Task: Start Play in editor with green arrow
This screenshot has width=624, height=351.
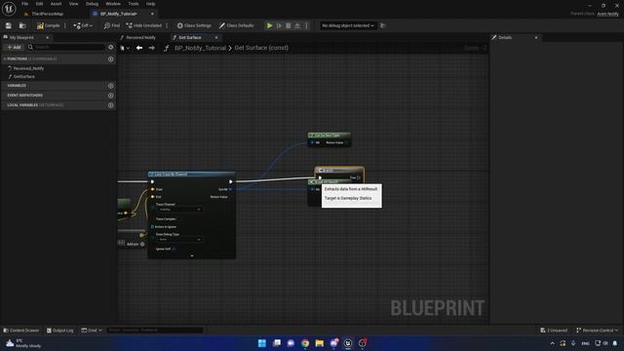Action: tap(269, 25)
